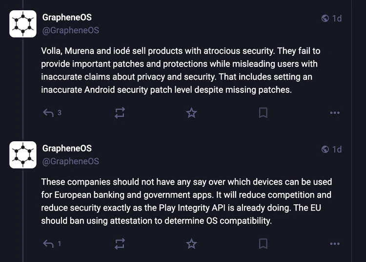
Task: Click GrapheneOS avatar on second post
Action: [x=23, y=155]
